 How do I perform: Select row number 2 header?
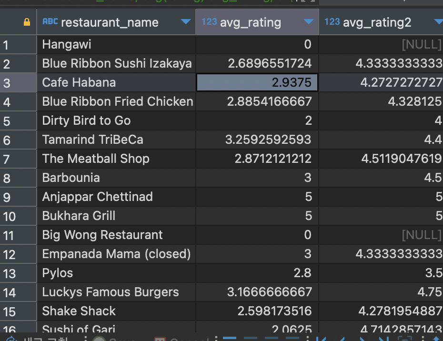[19, 63]
